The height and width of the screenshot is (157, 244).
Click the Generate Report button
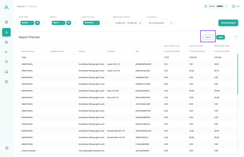pyautogui.click(x=228, y=23)
